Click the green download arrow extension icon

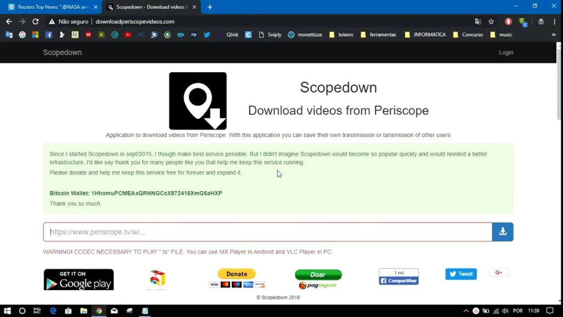523,22
